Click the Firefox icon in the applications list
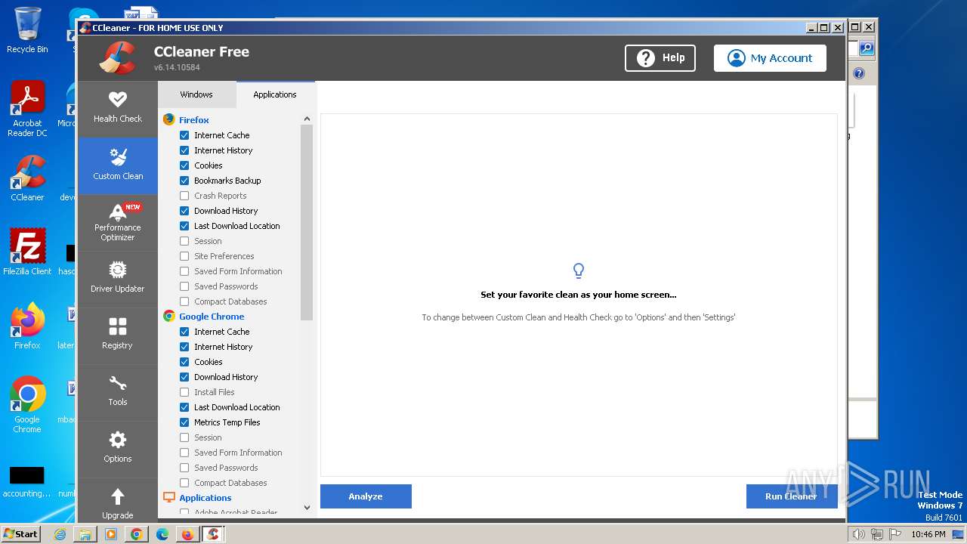 coord(169,119)
